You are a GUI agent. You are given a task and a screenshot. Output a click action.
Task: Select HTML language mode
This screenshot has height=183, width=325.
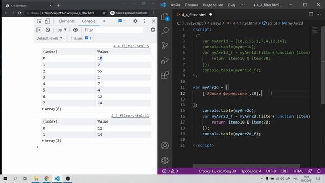tap(298, 171)
